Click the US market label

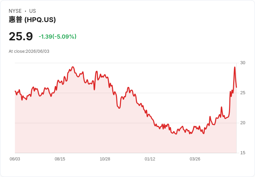pos(33,11)
